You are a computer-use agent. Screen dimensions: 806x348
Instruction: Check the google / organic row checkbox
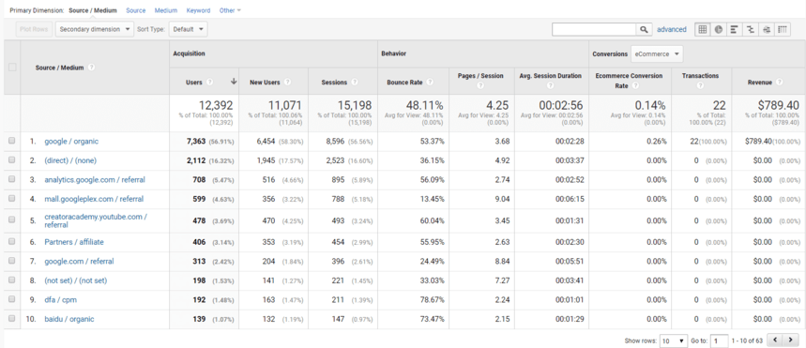point(12,141)
